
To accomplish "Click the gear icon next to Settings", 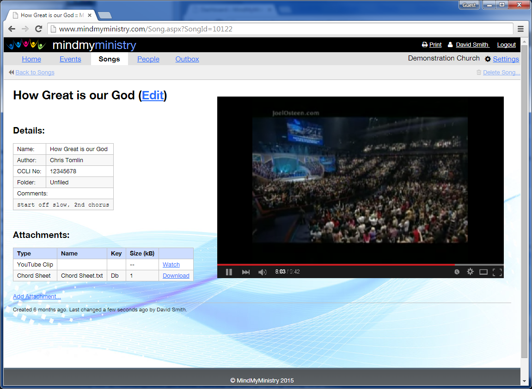I will [488, 59].
